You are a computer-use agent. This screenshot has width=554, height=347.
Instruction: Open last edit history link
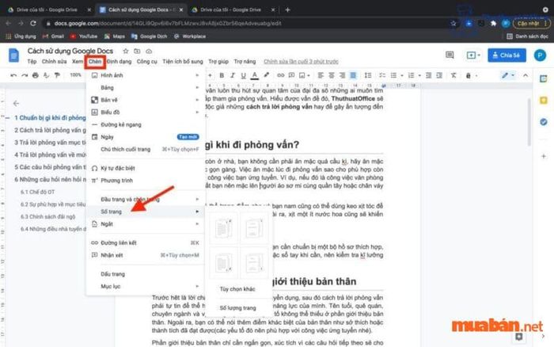pyautogui.click(x=301, y=62)
